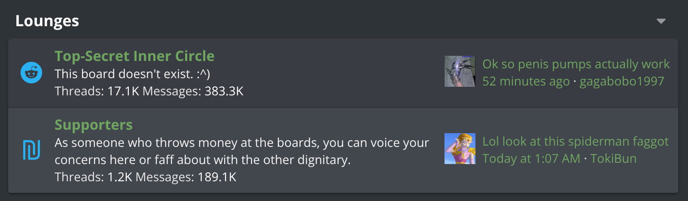Click the Supporters board description text
The image size is (688, 201).
241,151
